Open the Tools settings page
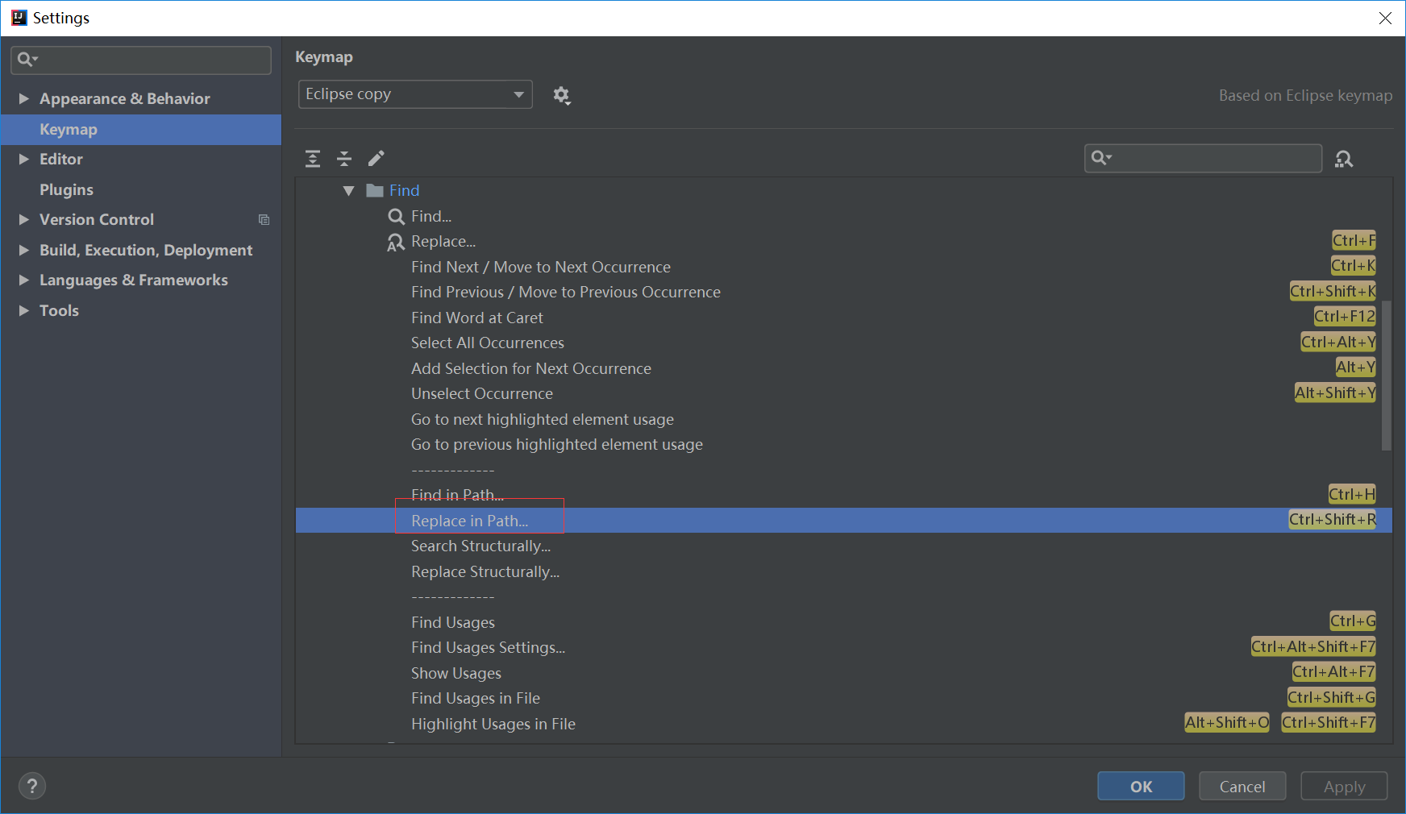1406x814 pixels. point(59,310)
